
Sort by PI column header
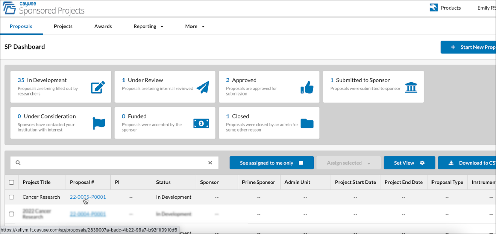coord(117,182)
